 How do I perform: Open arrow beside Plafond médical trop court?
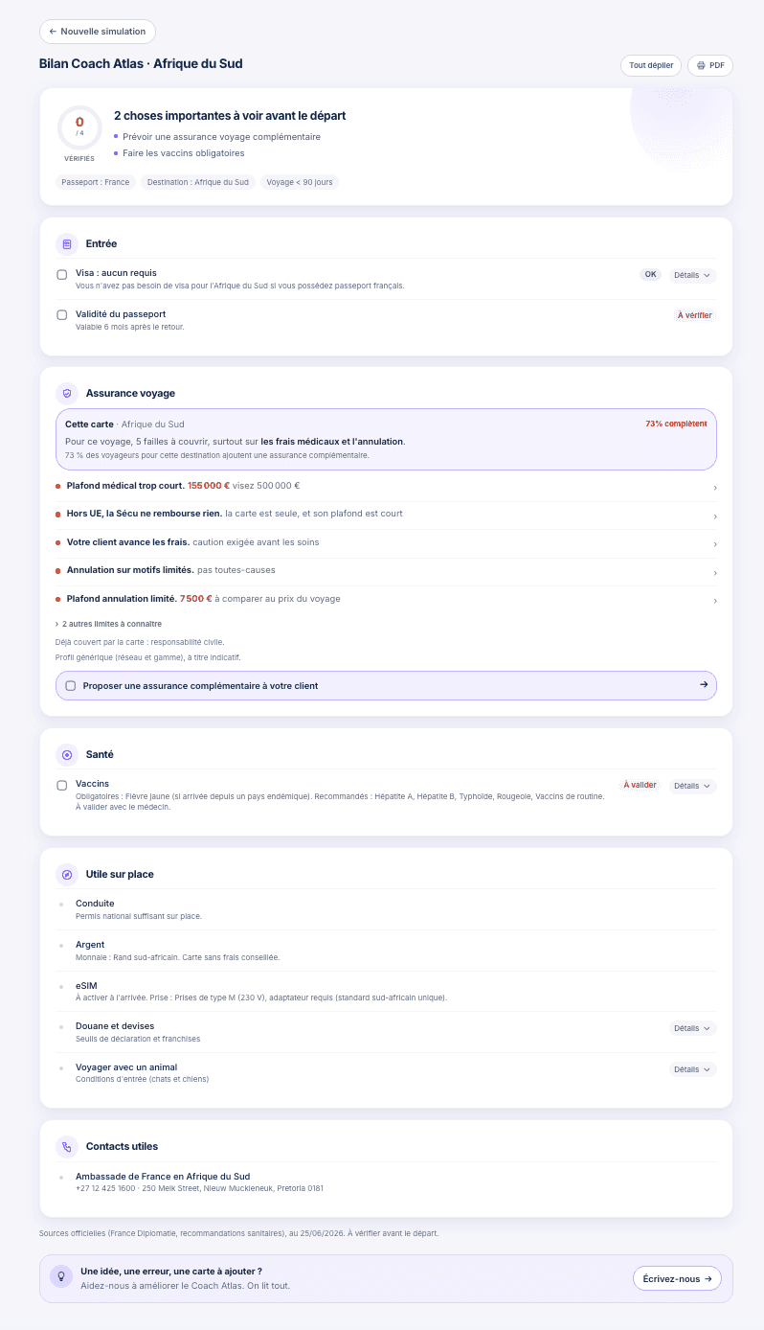click(715, 488)
